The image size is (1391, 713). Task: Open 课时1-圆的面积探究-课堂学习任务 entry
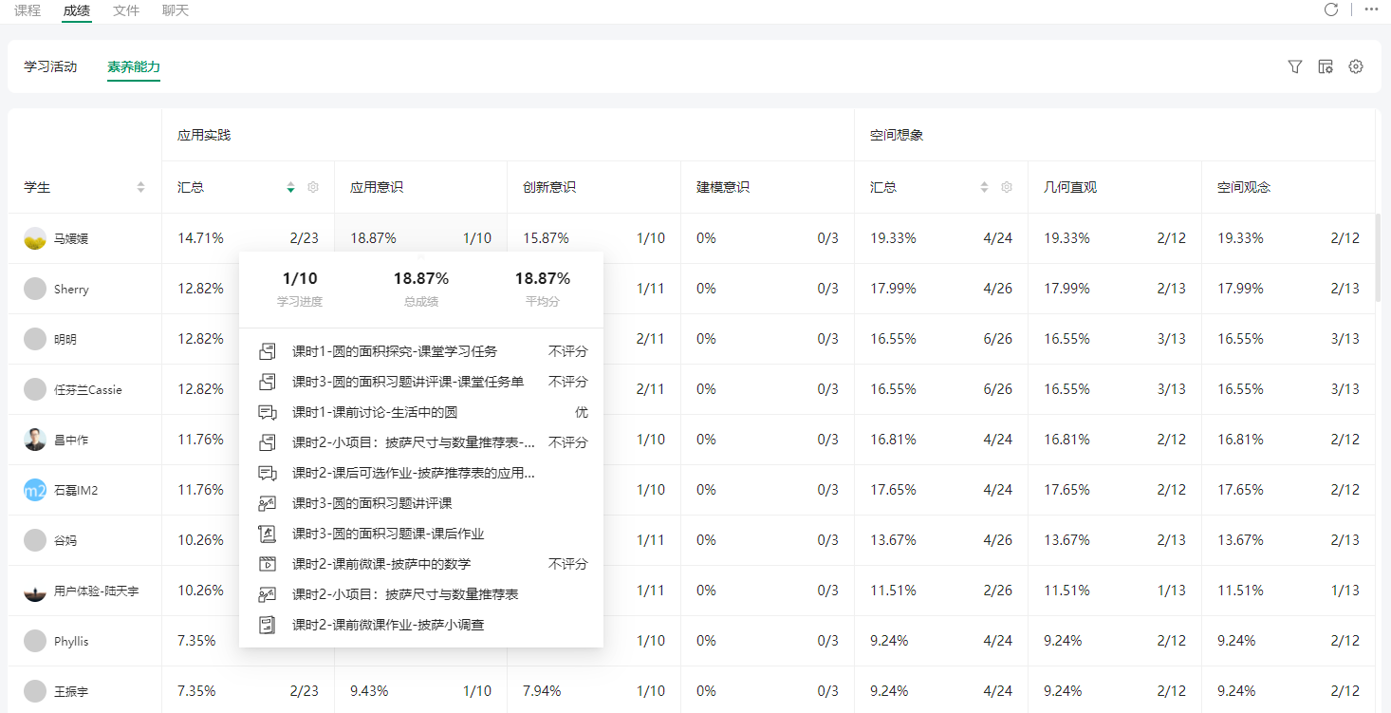395,351
